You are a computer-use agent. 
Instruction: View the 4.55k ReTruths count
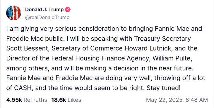(14, 100)
